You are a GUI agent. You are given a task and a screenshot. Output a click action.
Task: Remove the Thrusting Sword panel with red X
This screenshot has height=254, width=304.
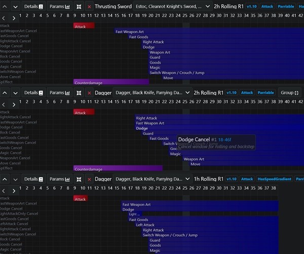tap(90, 7)
